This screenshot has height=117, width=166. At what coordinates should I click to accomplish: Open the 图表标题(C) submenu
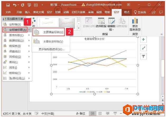[17, 35]
